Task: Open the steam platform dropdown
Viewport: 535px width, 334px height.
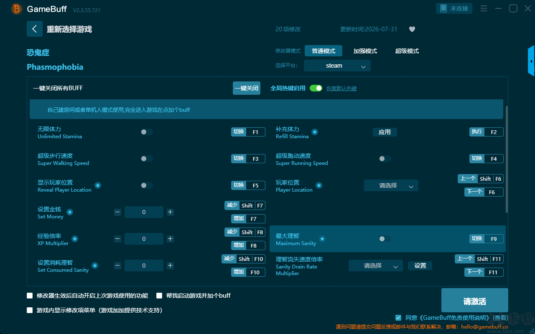Action: (337, 66)
